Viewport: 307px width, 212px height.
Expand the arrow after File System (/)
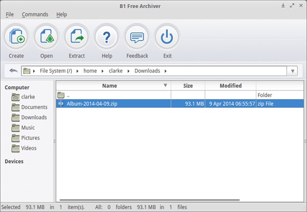78,71
